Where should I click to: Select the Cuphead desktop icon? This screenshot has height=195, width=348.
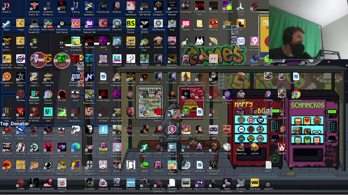click(x=130, y=42)
